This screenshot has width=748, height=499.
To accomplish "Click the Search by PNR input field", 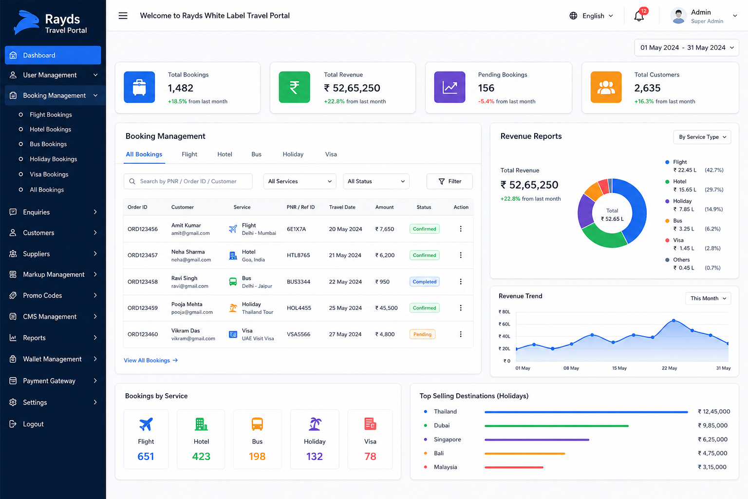I will tap(188, 181).
